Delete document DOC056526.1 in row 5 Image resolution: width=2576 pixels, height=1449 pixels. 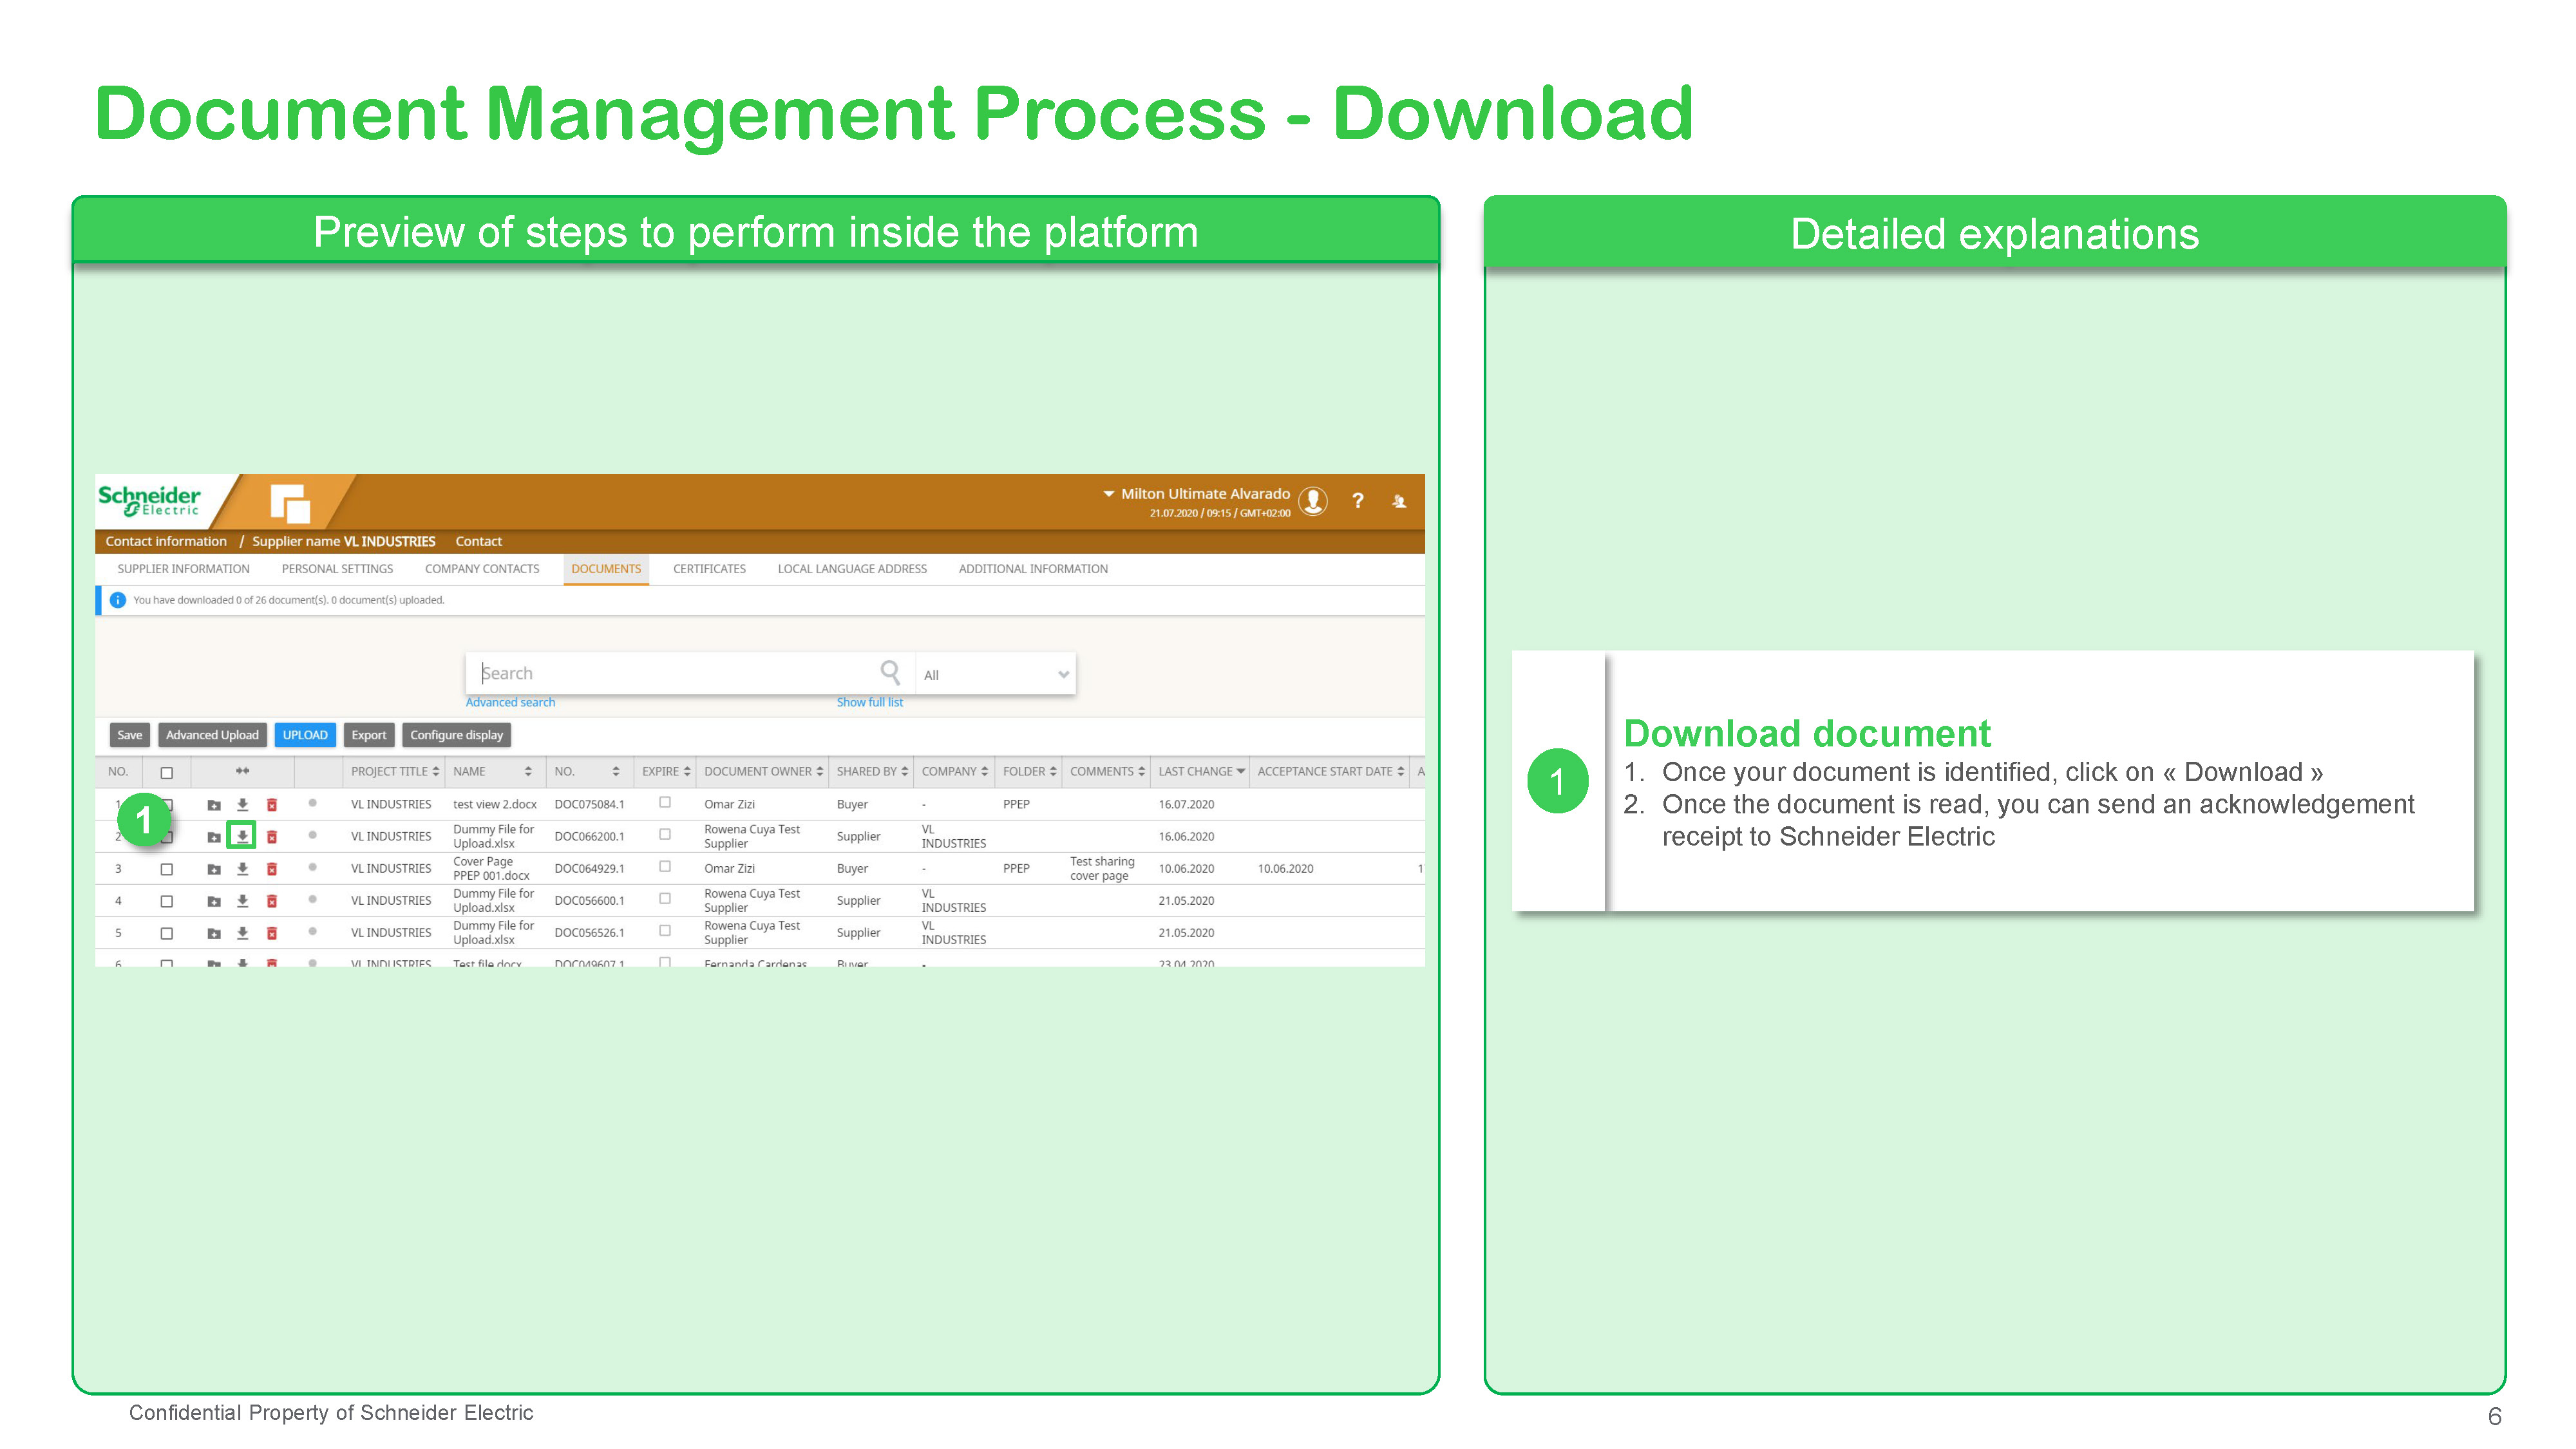pos(271,933)
